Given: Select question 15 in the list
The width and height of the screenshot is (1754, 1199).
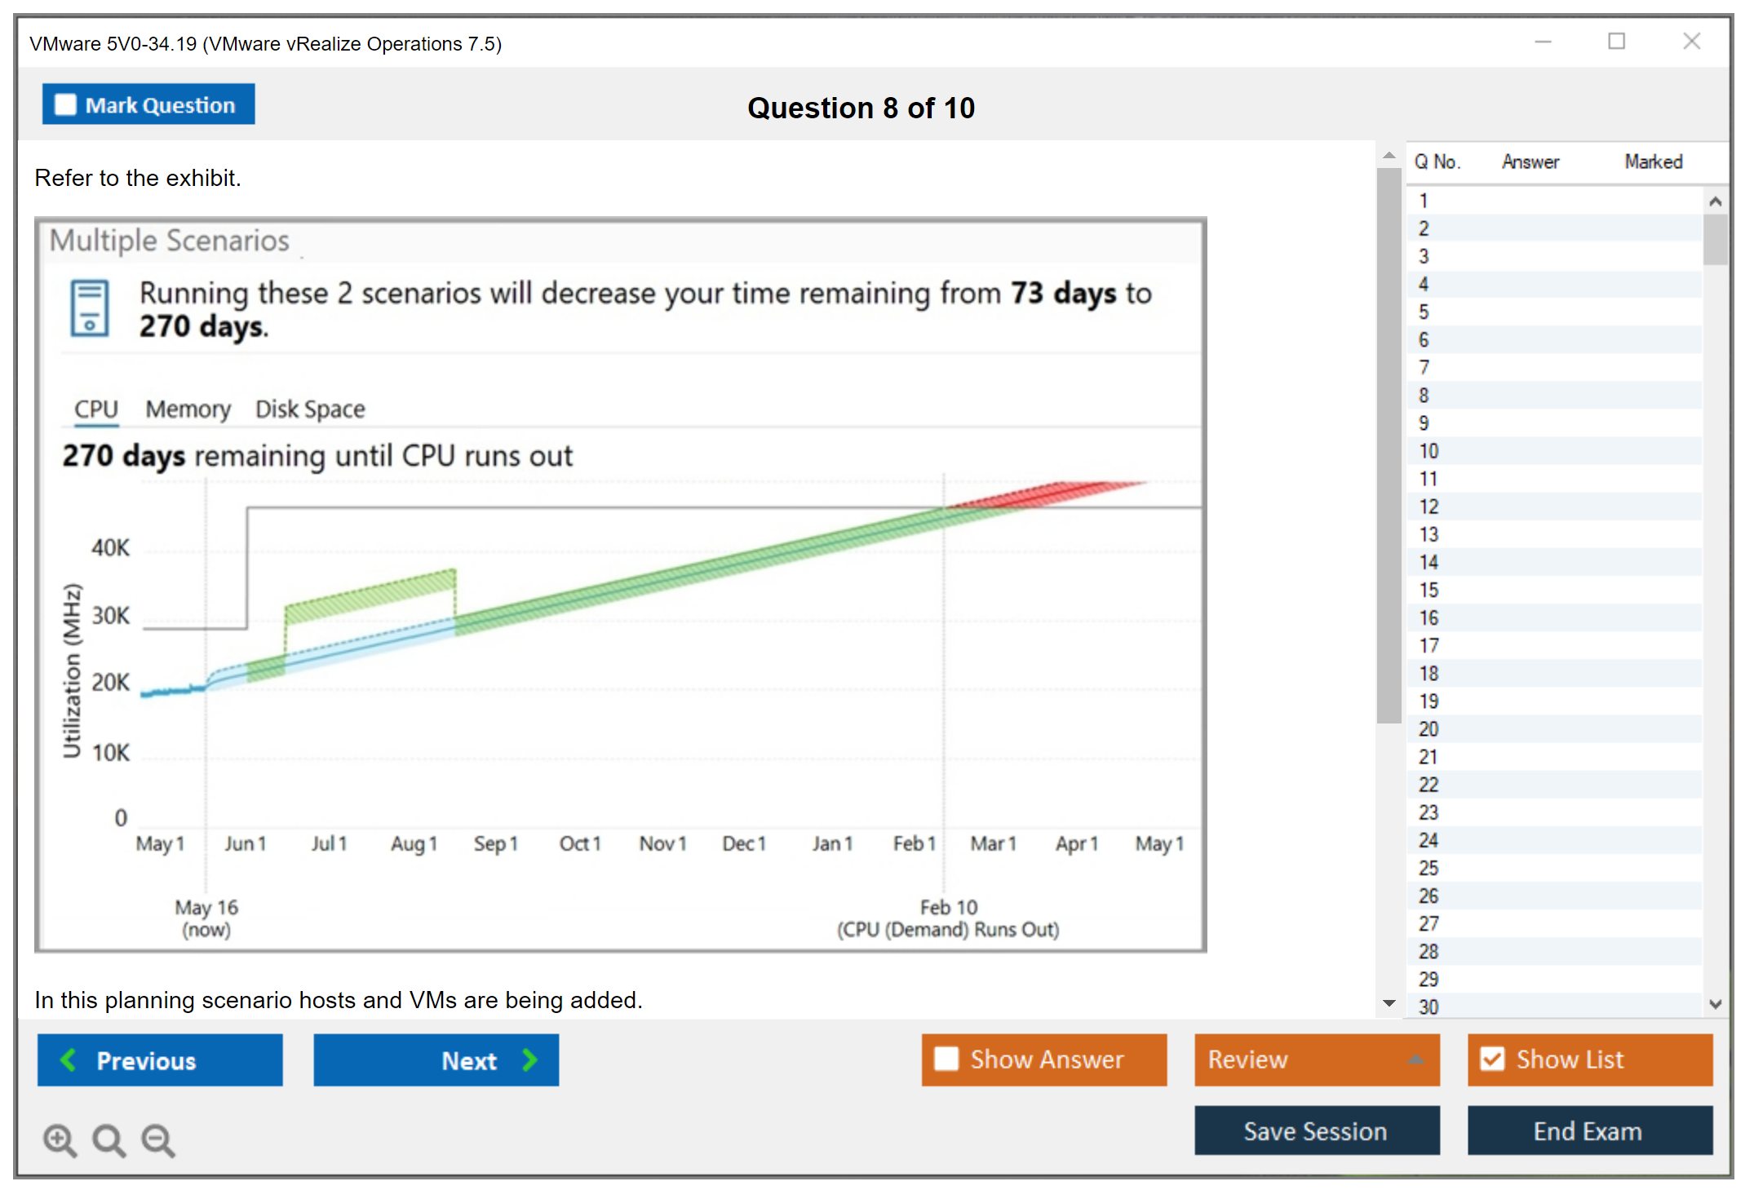Looking at the screenshot, I should coord(1428,590).
